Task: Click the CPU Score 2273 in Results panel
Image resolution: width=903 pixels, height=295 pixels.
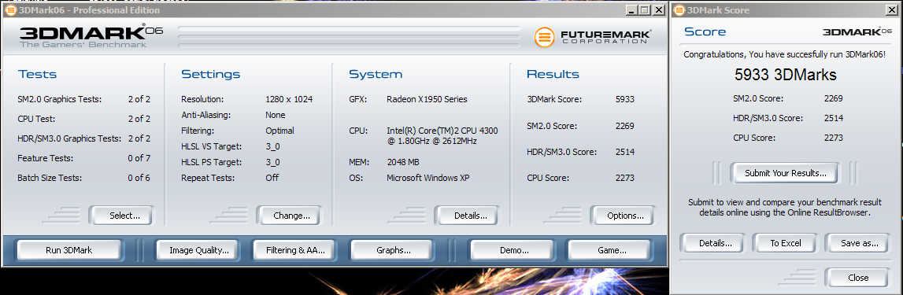Action: pos(624,178)
